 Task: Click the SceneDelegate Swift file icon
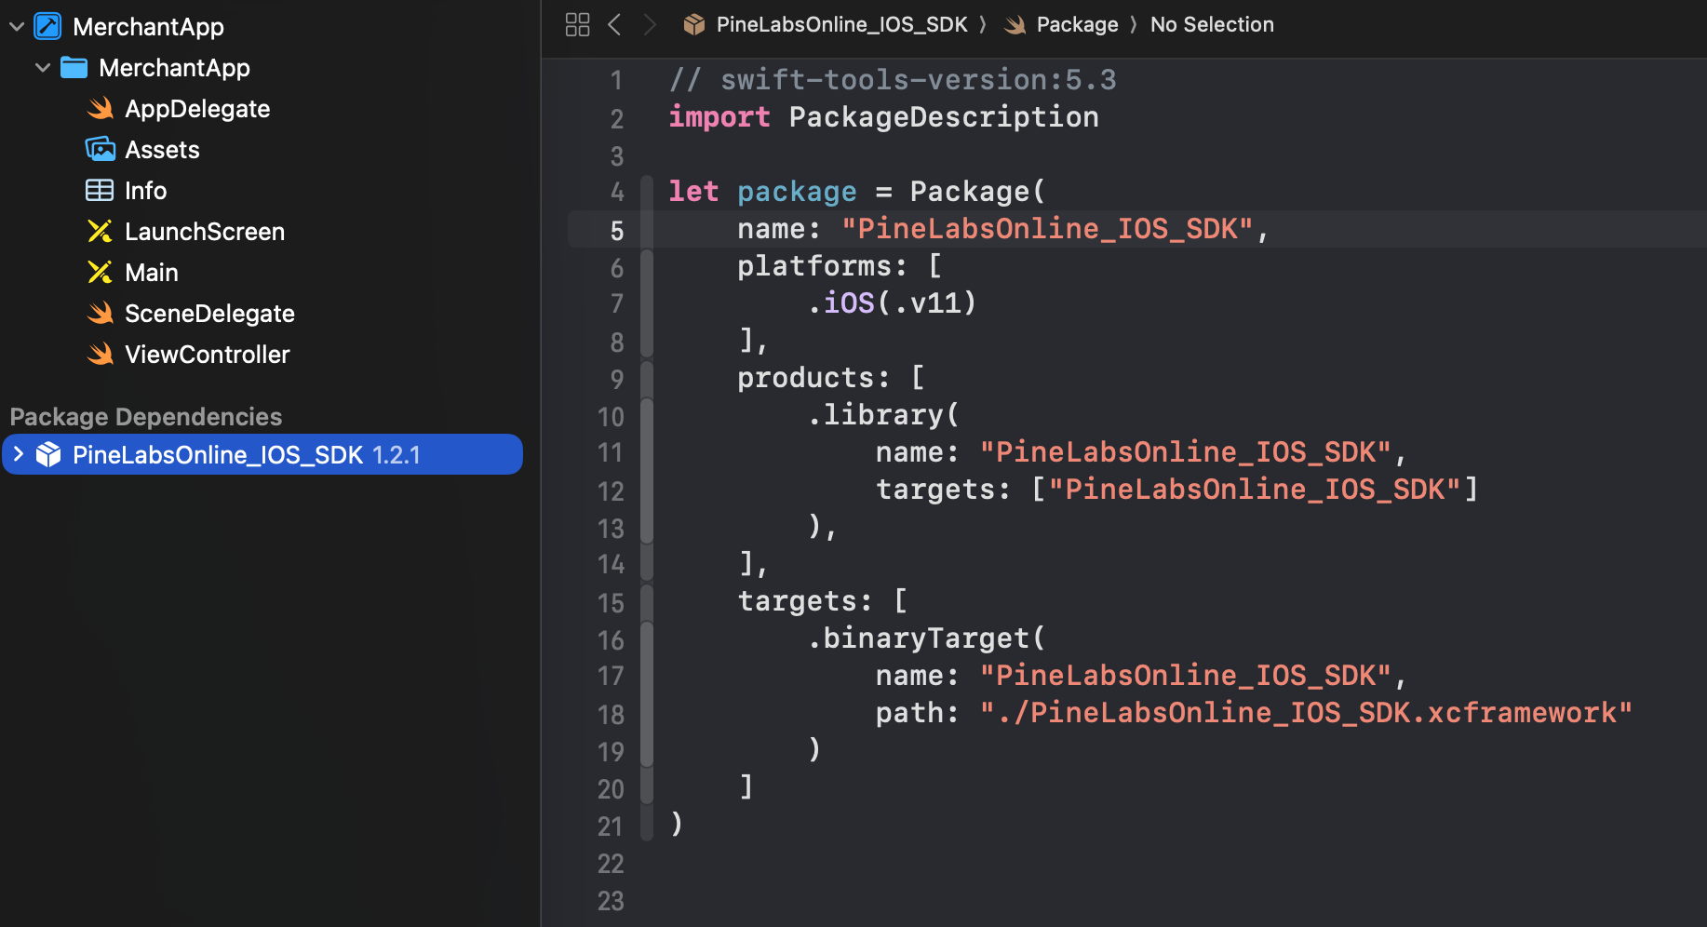(100, 314)
